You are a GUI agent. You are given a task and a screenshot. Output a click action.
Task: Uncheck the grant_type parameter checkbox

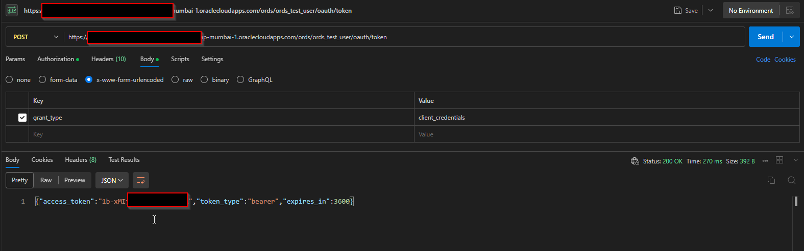(22, 118)
